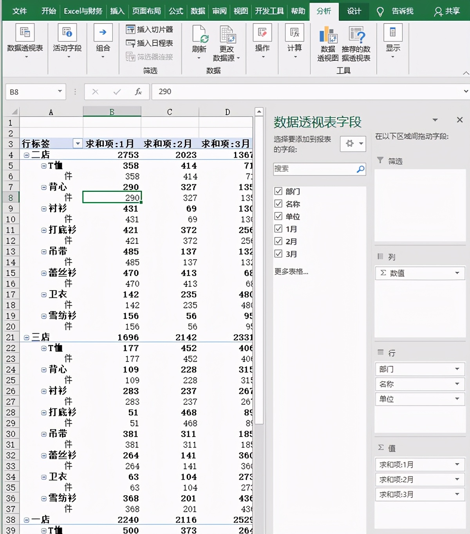
Task: Open the 部门 dropdown in rows area
Action: [457, 369]
